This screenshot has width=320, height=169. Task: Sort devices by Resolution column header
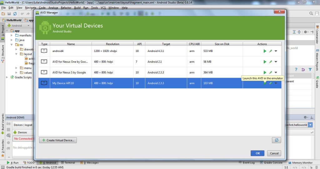tap(112, 44)
